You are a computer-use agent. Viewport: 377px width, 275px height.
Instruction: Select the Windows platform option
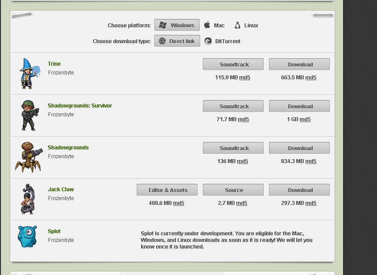point(177,25)
